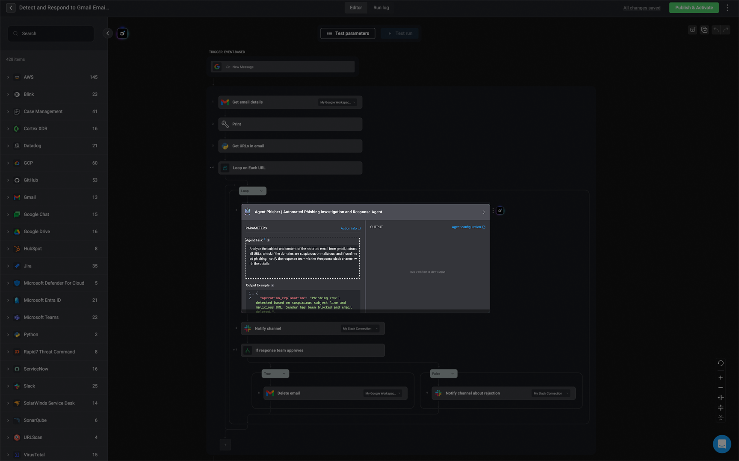Image resolution: width=739 pixels, height=461 pixels.
Task: Start a Test run
Action: click(400, 33)
